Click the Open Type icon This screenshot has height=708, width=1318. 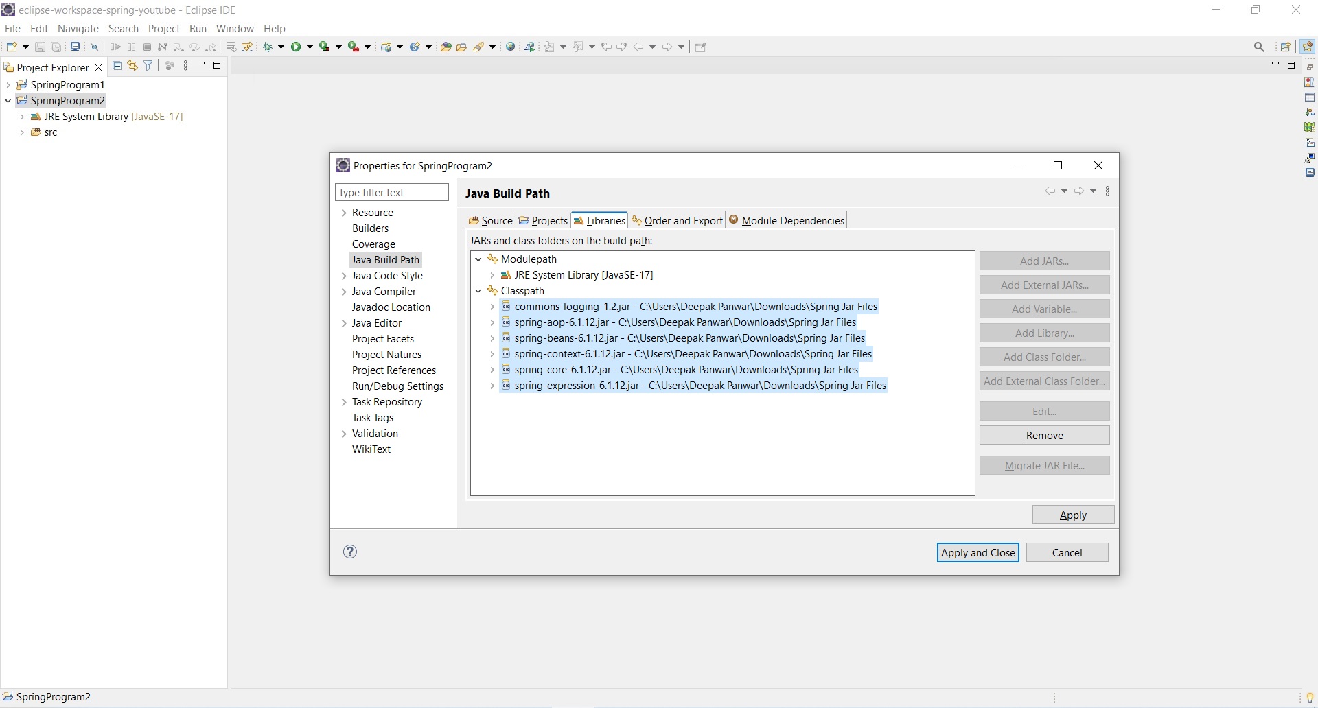pos(446,47)
